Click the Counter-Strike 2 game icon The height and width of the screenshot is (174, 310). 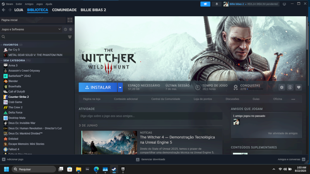click(5, 97)
